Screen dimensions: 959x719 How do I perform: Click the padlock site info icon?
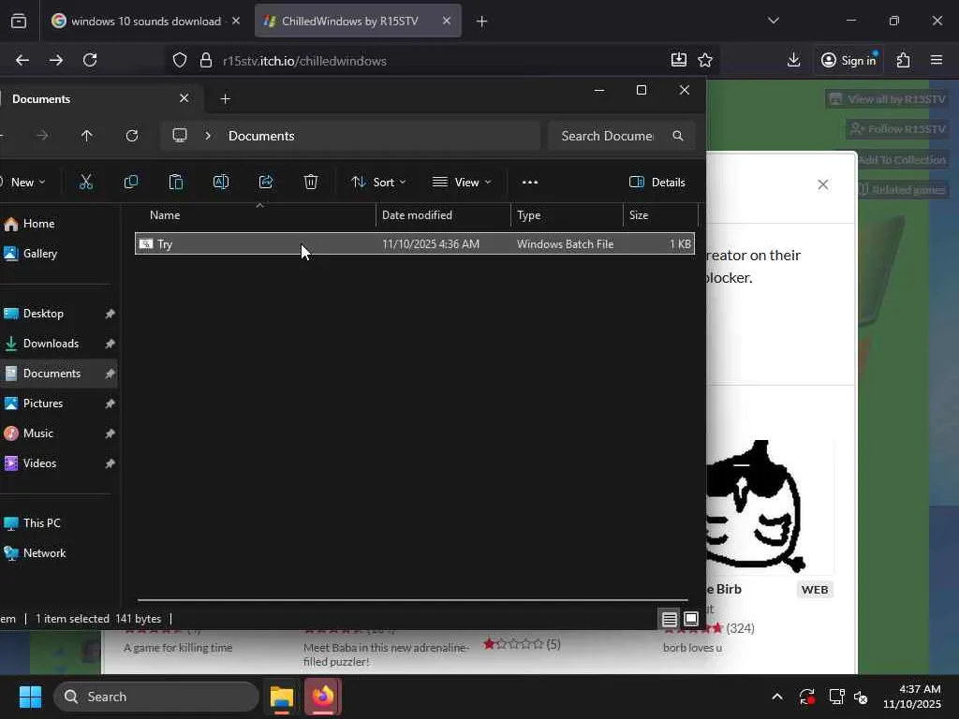click(206, 60)
